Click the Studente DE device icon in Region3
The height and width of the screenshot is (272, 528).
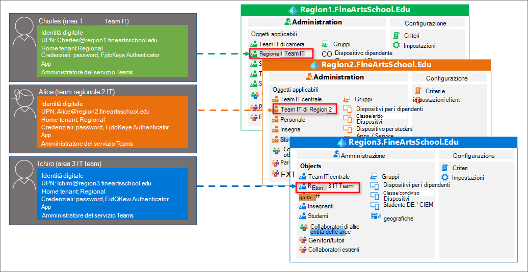(375, 205)
